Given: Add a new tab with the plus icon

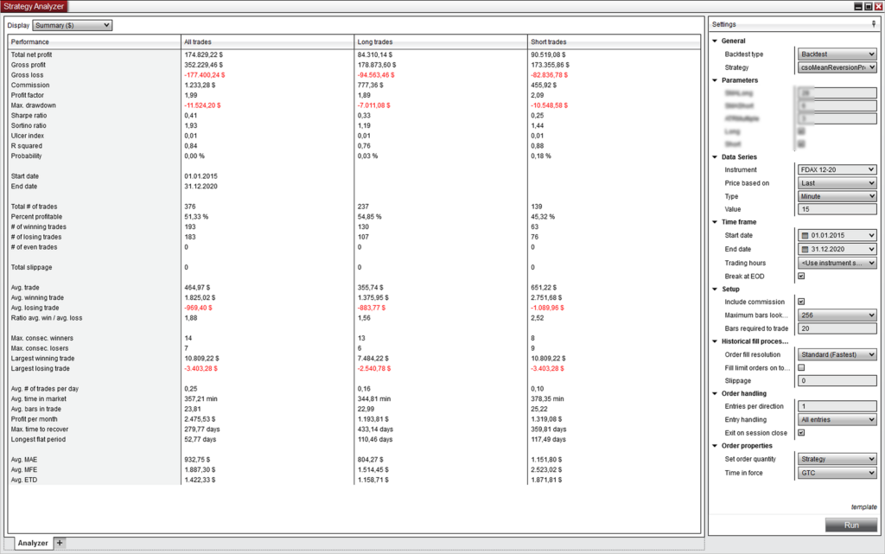Looking at the screenshot, I should click(x=60, y=543).
